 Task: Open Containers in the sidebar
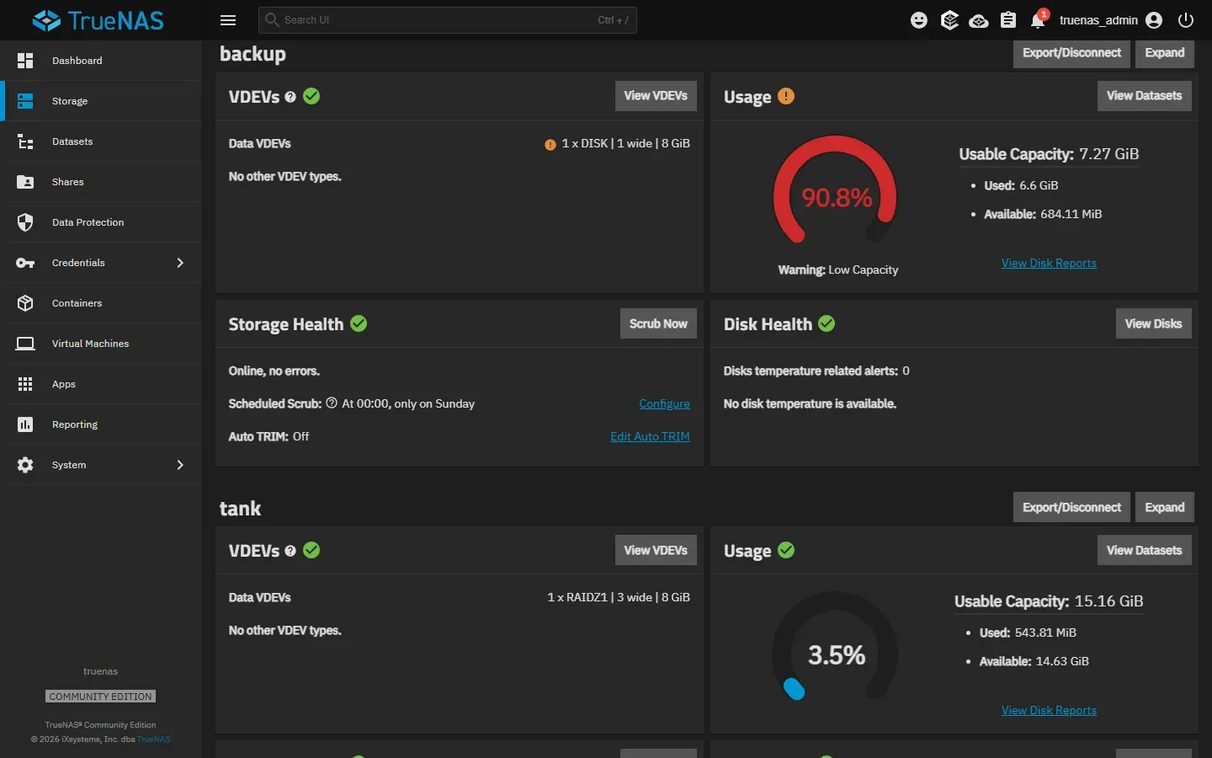[101, 303]
